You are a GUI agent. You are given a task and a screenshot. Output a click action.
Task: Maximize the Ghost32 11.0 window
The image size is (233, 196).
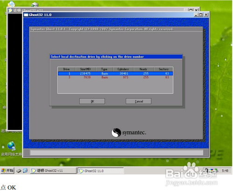[201, 15]
